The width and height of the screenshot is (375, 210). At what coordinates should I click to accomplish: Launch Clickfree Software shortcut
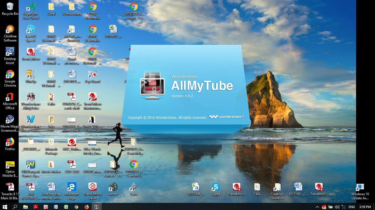[x=10, y=34]
